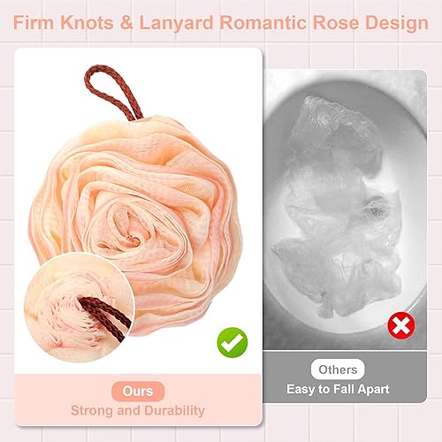442x442 pixels.
Task: Click the "Others" white label
Action: (338, 370)
